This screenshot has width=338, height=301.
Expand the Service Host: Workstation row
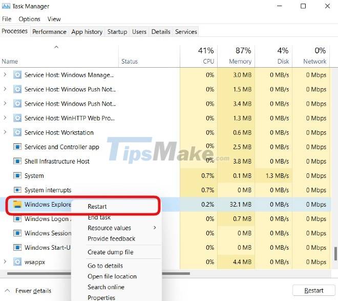5,132
